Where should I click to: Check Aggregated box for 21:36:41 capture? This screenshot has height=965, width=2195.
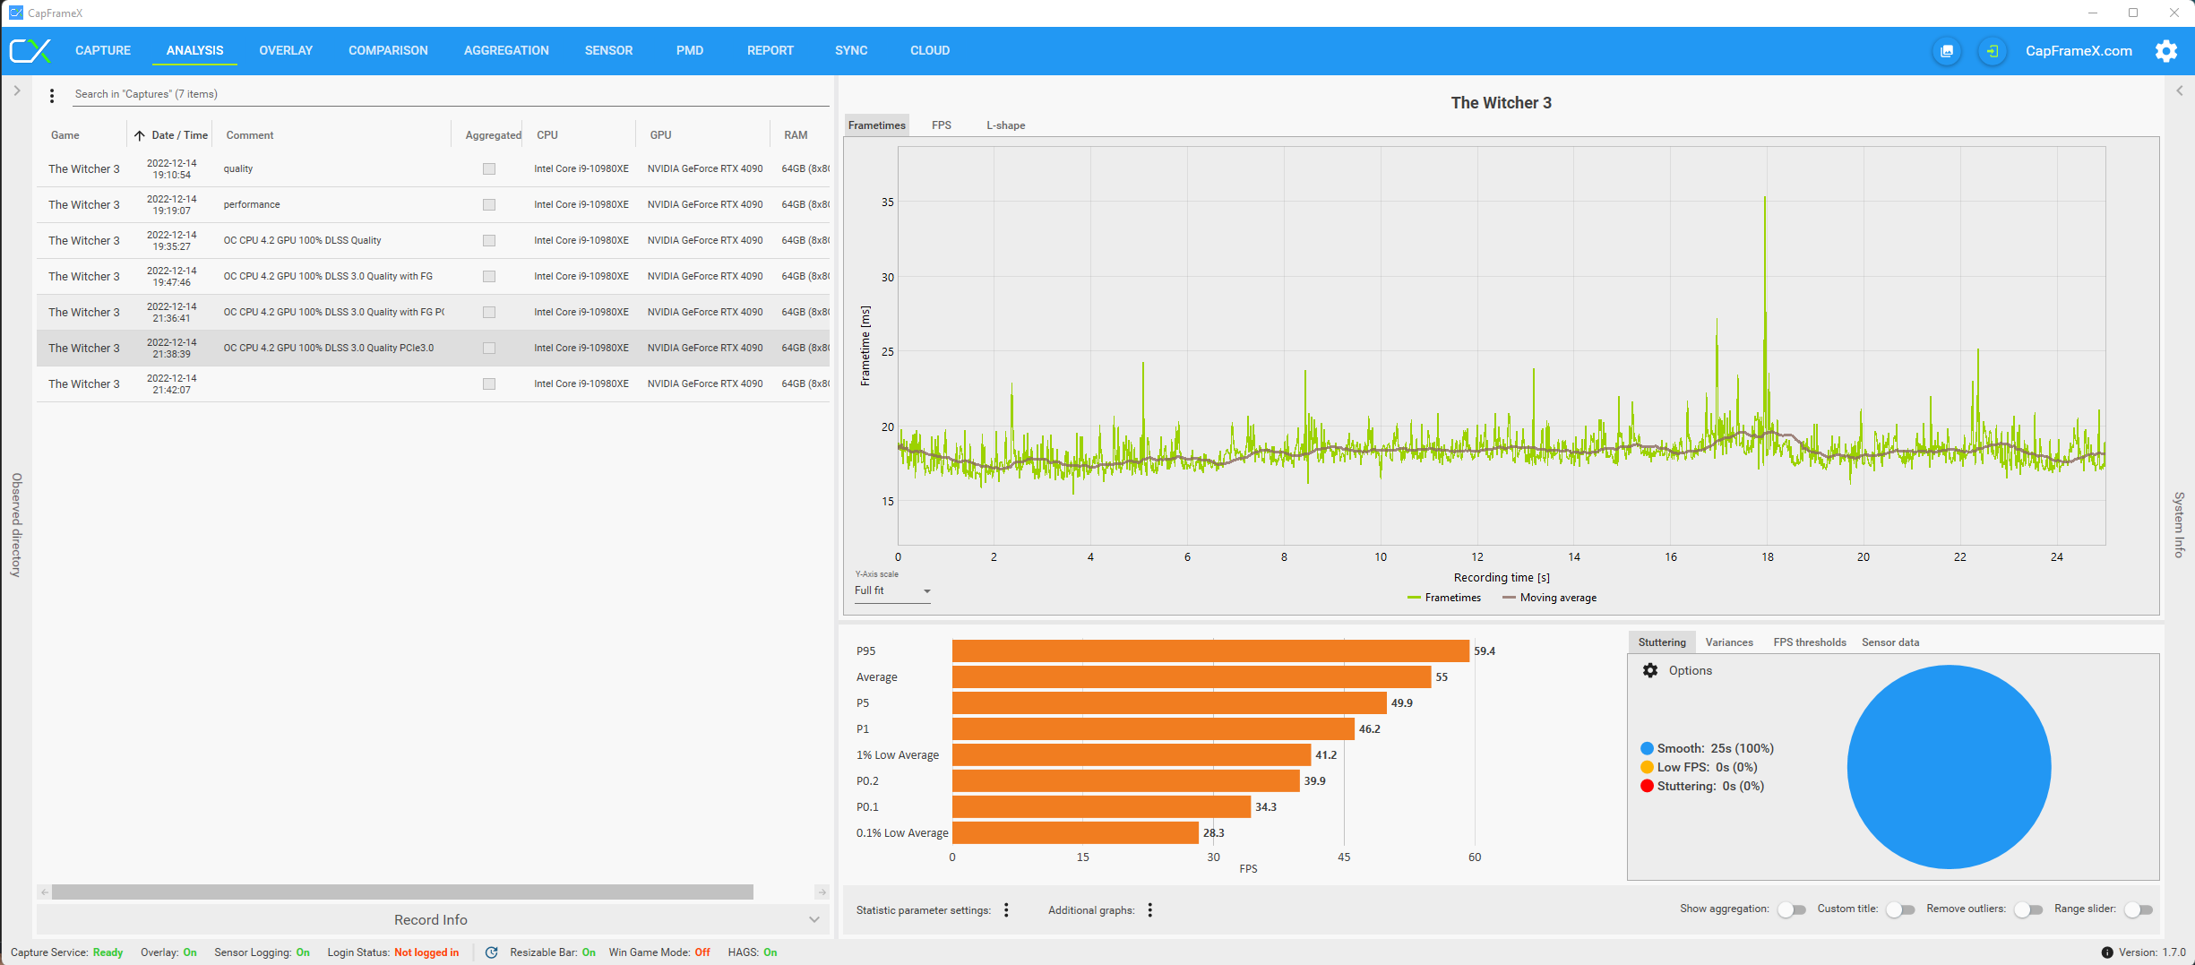[x=489, y=312]
